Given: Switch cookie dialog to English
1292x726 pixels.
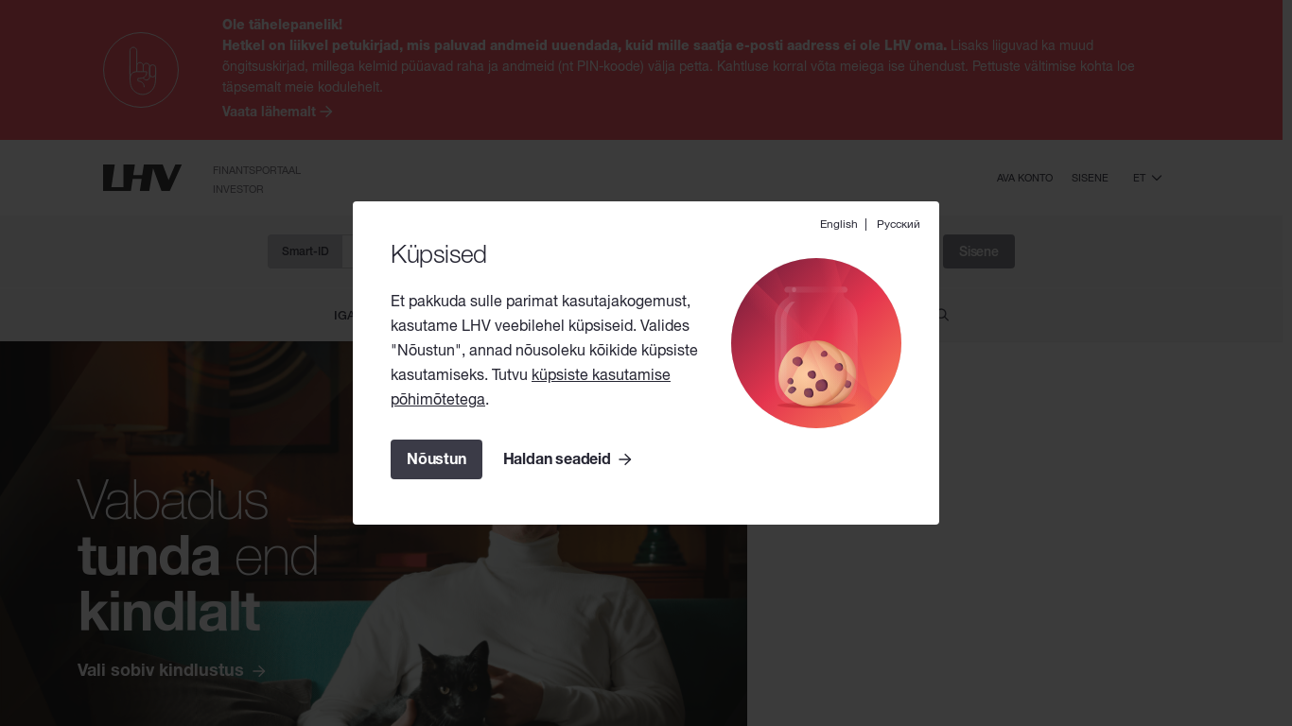Looking at the screenshot, I should tap(838, 224).
